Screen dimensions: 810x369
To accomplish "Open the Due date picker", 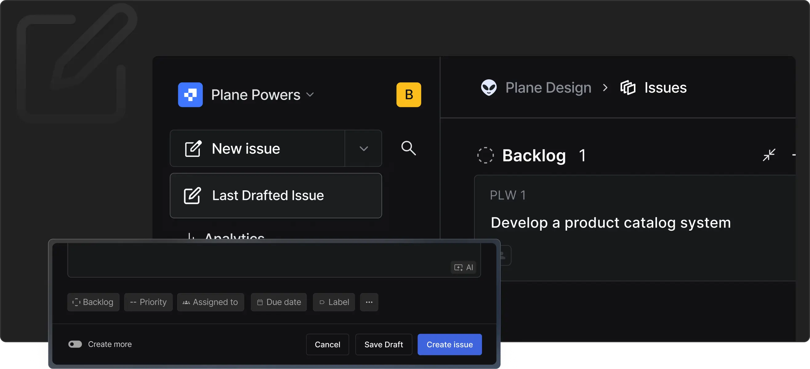I will 279,302.
